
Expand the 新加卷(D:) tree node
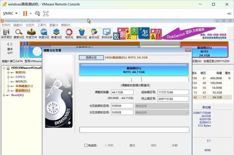(x=9, y=91)
